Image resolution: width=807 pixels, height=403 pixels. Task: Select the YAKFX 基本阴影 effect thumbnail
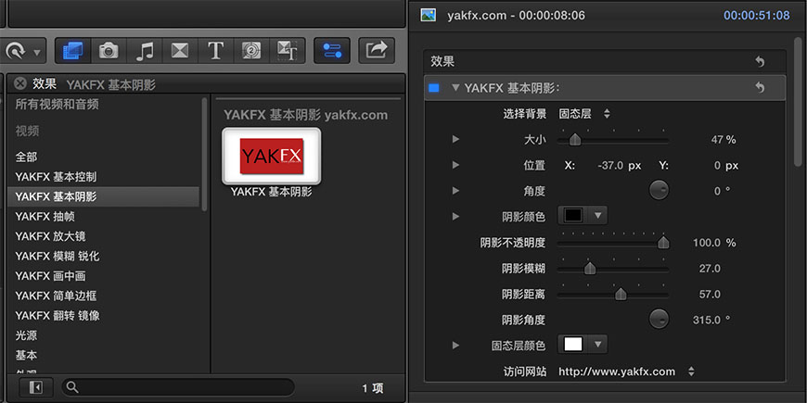click(271, 156)
